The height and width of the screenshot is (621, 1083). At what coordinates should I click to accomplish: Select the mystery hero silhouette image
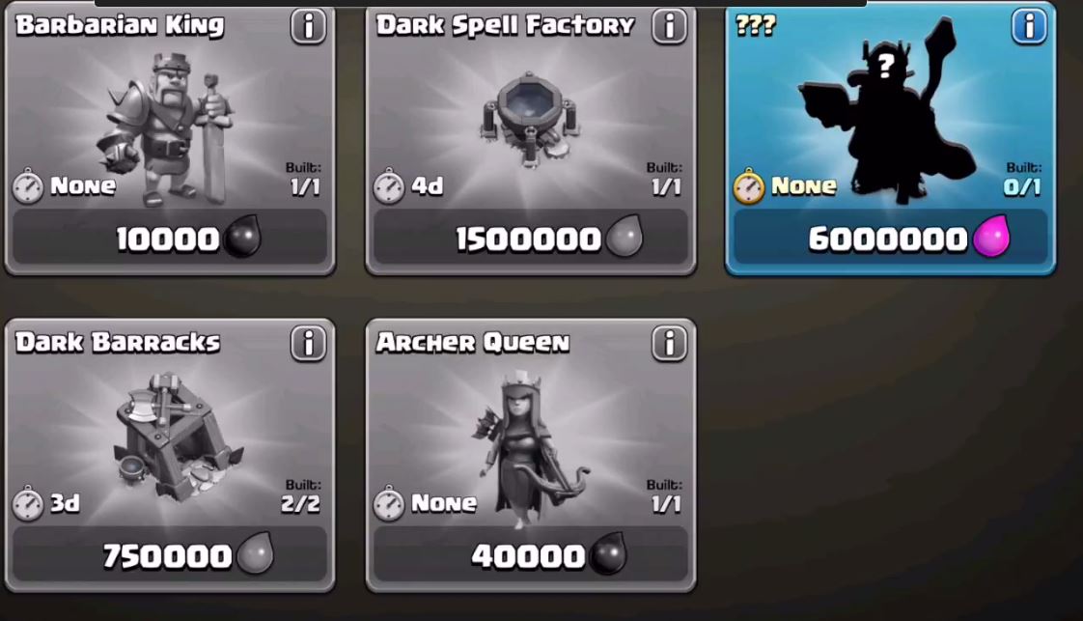(887, 110)
